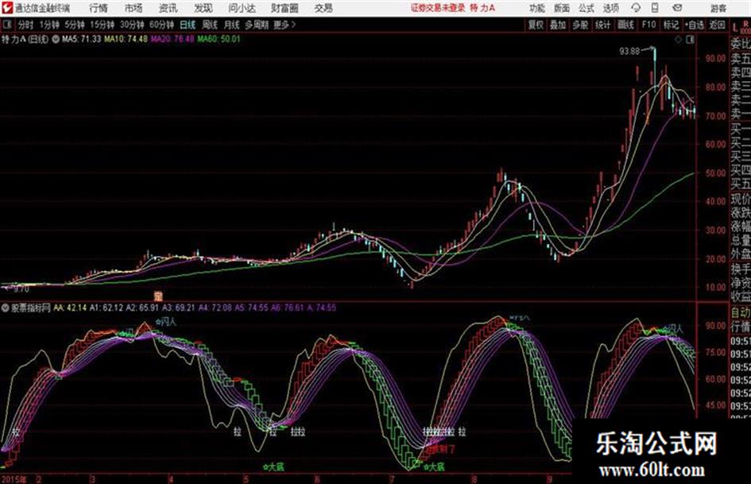
Task: Switch to the 60分钟 period tab
Action: point(161,25)
